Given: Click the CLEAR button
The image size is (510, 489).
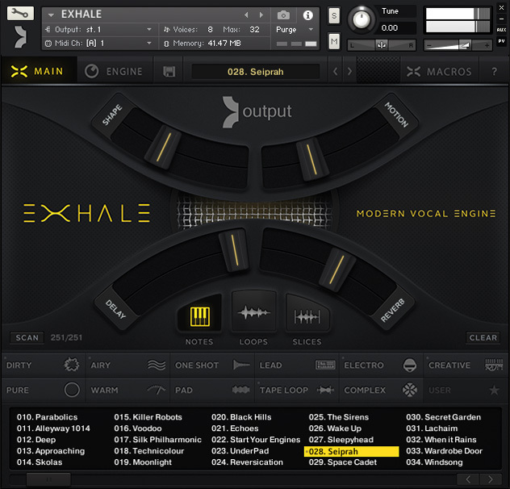Looking at the screenshot, I should pyautogui.click(x=483, y=338).
